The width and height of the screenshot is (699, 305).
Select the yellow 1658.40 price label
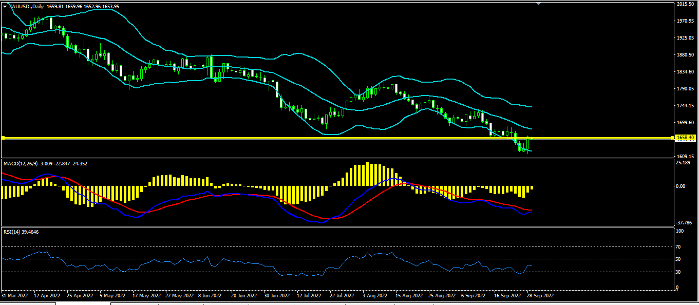point(687,138)
